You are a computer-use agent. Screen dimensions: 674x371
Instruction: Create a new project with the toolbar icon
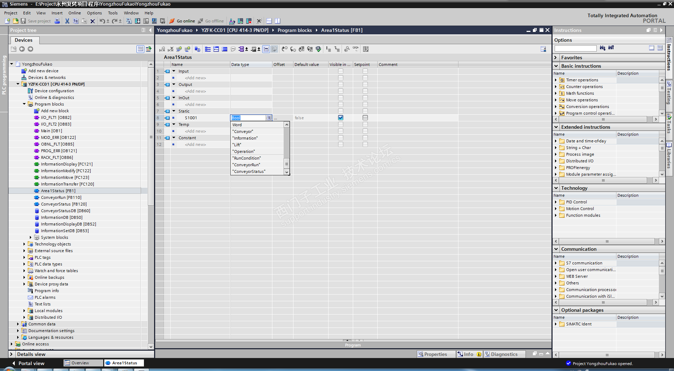pos(7,21)
